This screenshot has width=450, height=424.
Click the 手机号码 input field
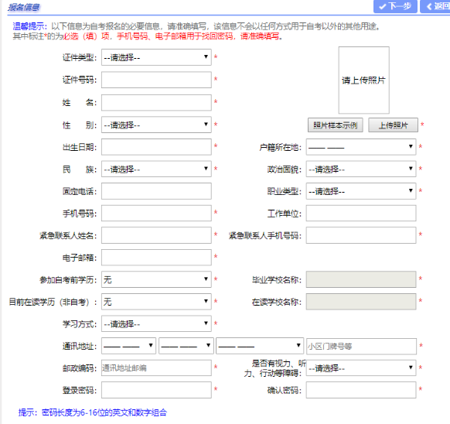pos(156,213)
